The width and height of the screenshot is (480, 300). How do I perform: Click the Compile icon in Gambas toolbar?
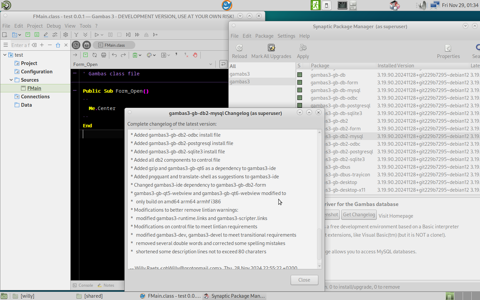point(76,35)
